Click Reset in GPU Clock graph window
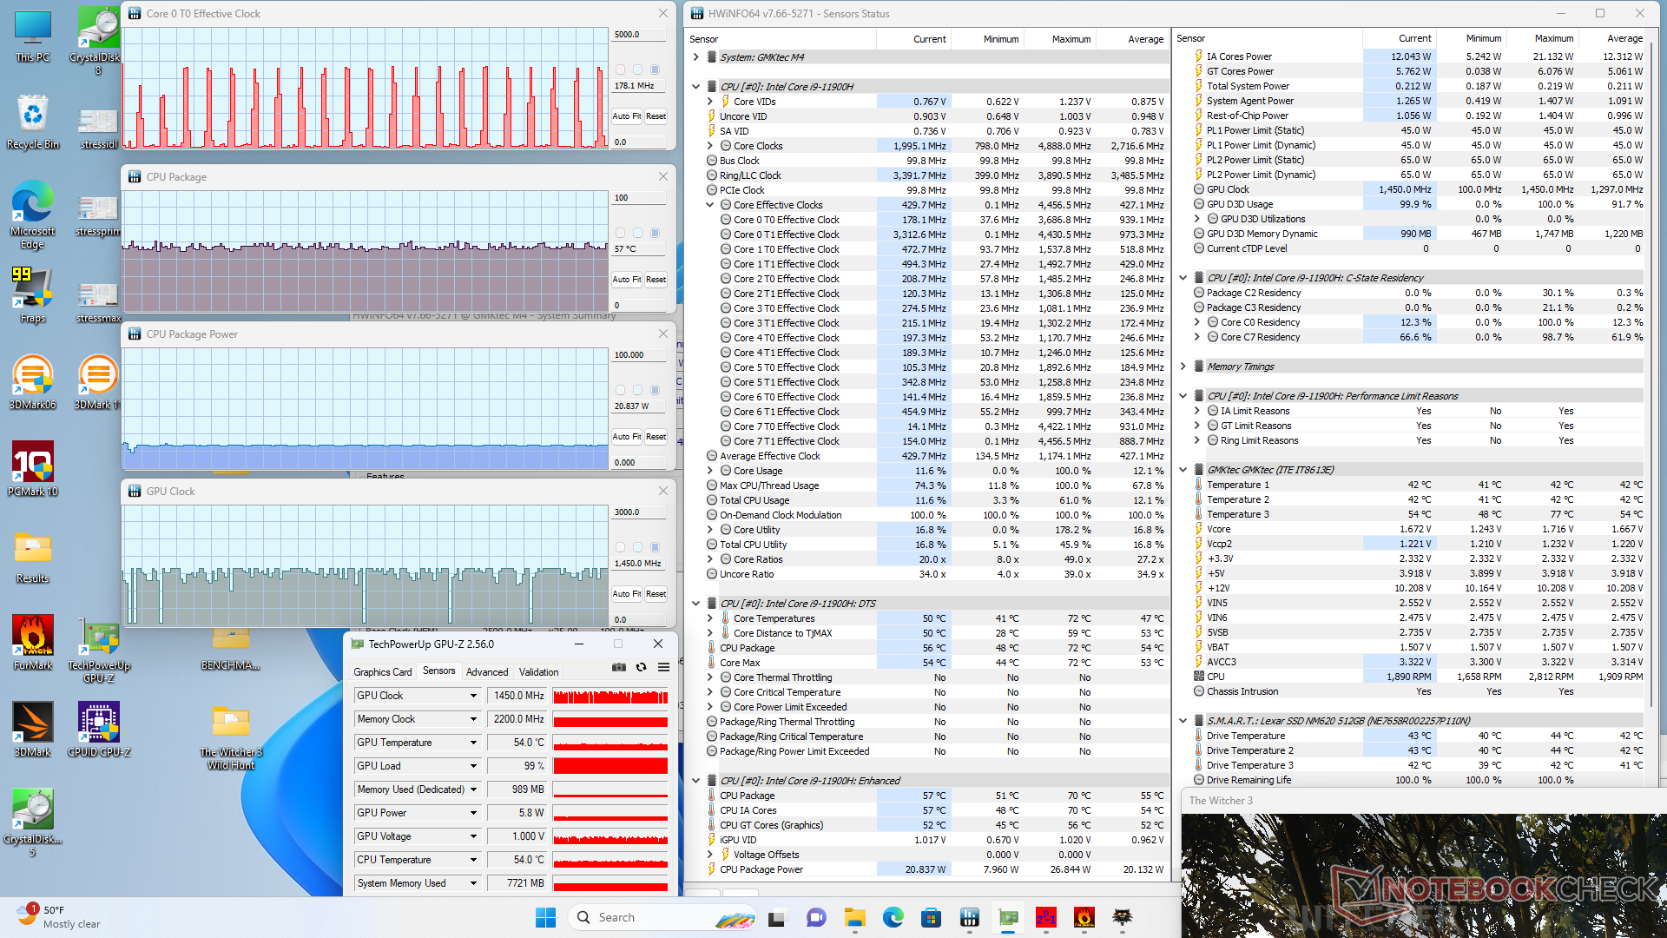The image size is (1667, 938). (656, 594)
